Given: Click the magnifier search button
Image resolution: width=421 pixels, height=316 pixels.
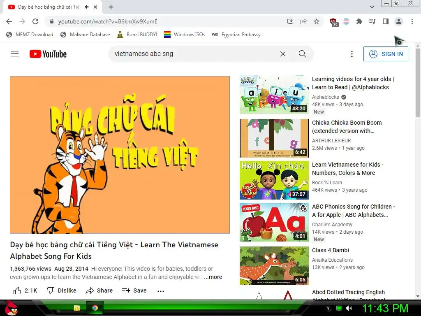Looking at the screenshot, I should click(302, 54).
